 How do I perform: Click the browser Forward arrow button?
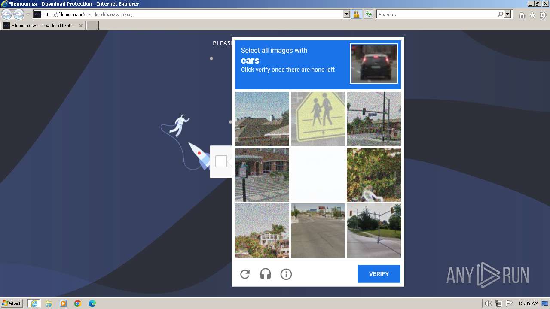(x=18, y=15)
